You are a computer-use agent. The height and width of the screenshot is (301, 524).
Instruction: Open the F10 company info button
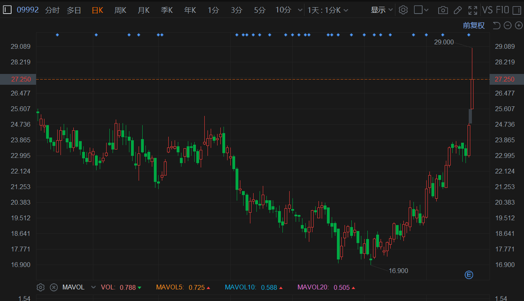[502, 10]
